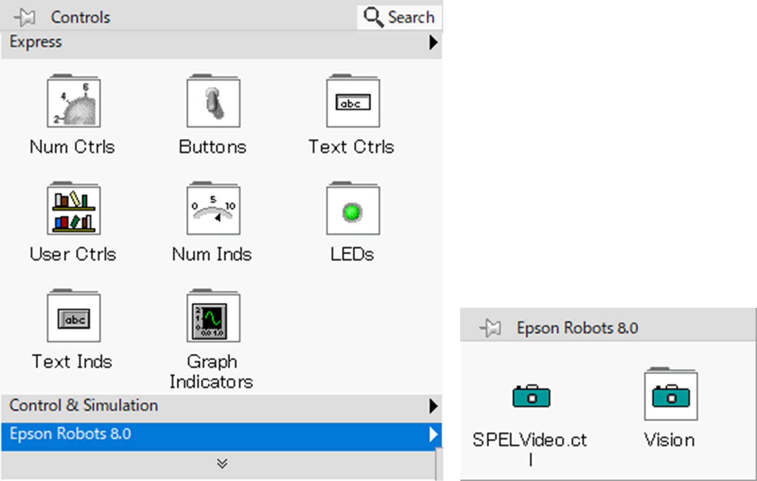Select the Control & Simulation category

84,406
